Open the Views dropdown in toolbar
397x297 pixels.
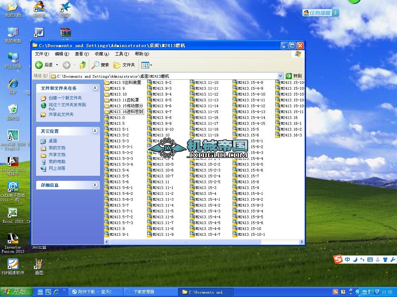147,65
